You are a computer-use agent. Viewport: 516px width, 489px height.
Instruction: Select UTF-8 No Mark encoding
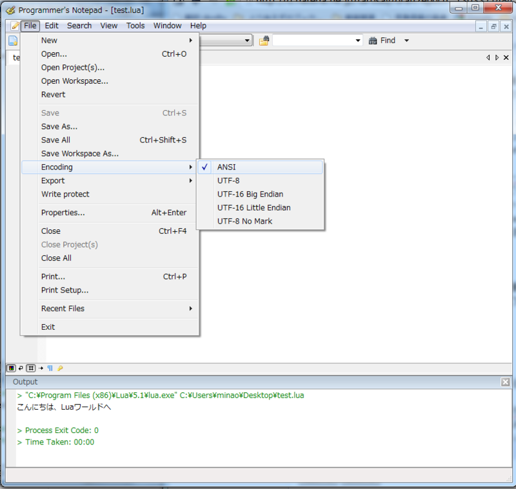(260, 221)
